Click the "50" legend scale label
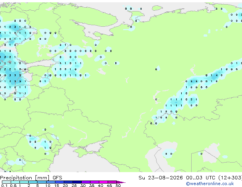The image size is (242, 187). [x=118, y=185]
